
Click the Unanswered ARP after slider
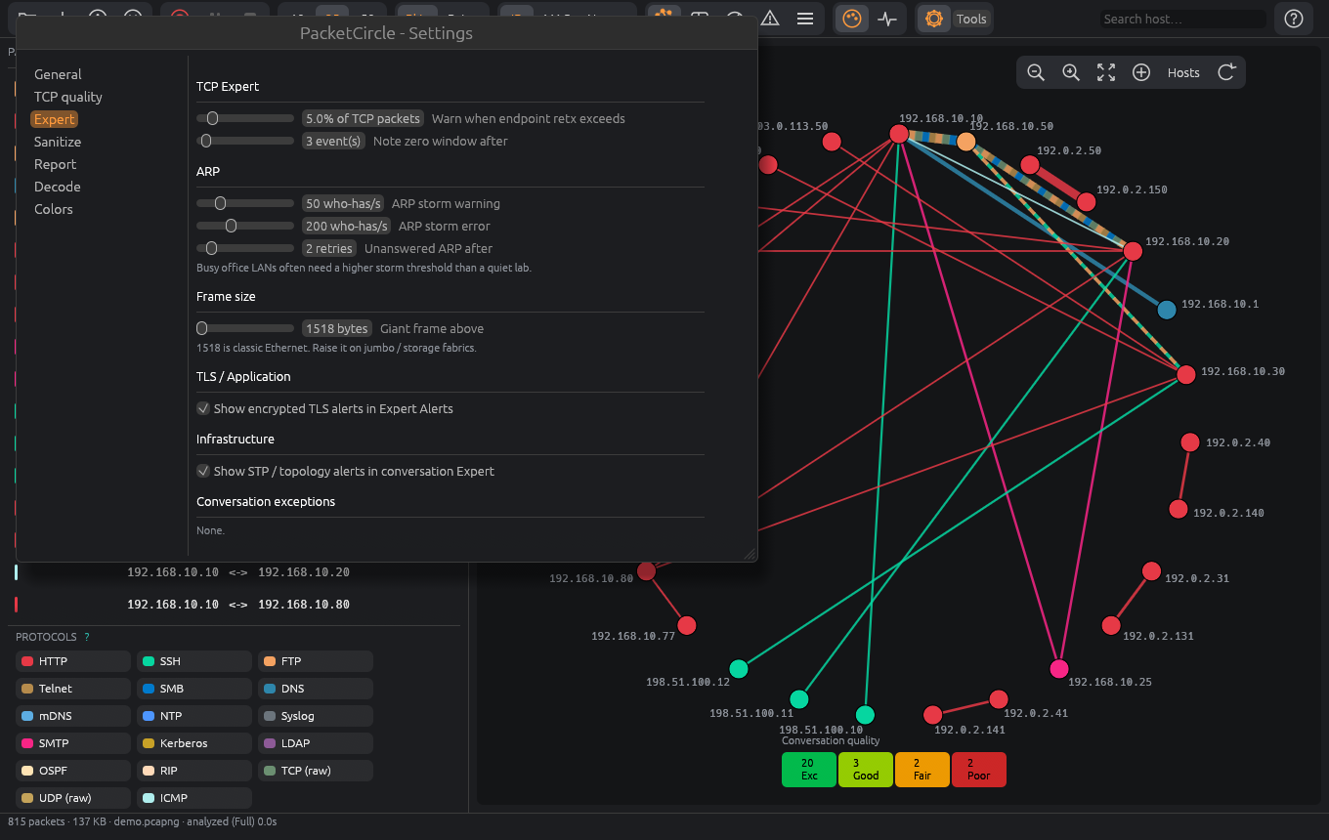click(245, 248)
